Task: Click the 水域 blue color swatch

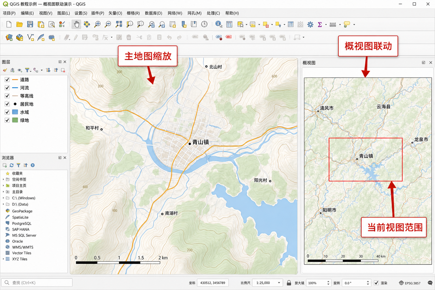Action: point(15,112)
